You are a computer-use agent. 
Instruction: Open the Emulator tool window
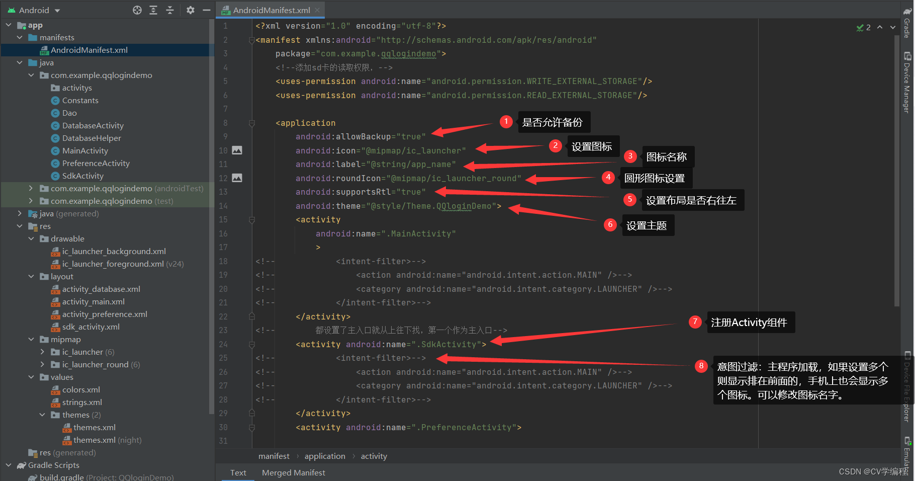click(907, 455)
